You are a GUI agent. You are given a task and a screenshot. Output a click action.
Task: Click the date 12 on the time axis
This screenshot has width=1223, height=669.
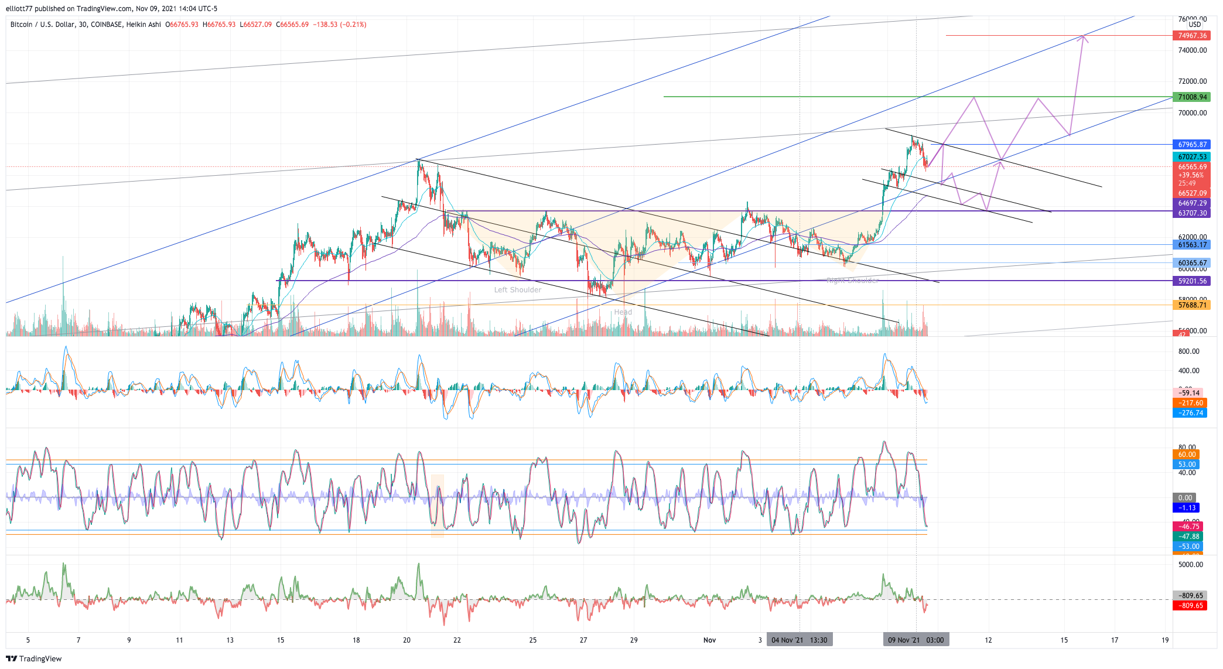point(988,640)
